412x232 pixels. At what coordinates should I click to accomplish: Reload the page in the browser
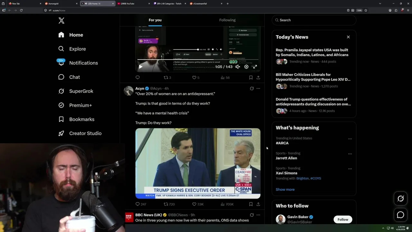click(x=21, y=10)
